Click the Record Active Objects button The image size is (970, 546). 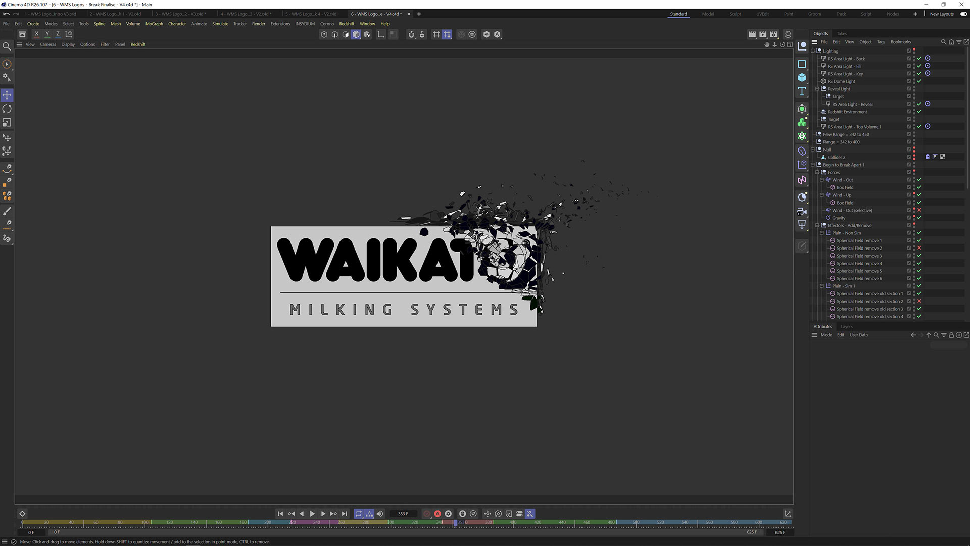tap(427, 514)
